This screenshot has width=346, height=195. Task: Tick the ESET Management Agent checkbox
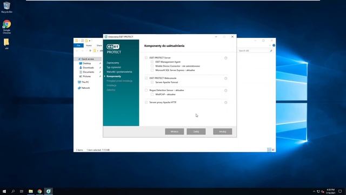point(152,62)
